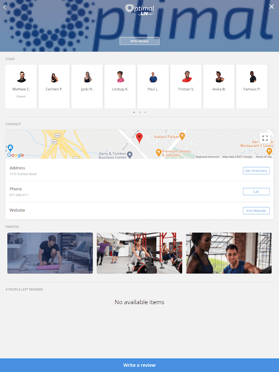
Task: Open Anika B. staff card
Action: point(219,86)
